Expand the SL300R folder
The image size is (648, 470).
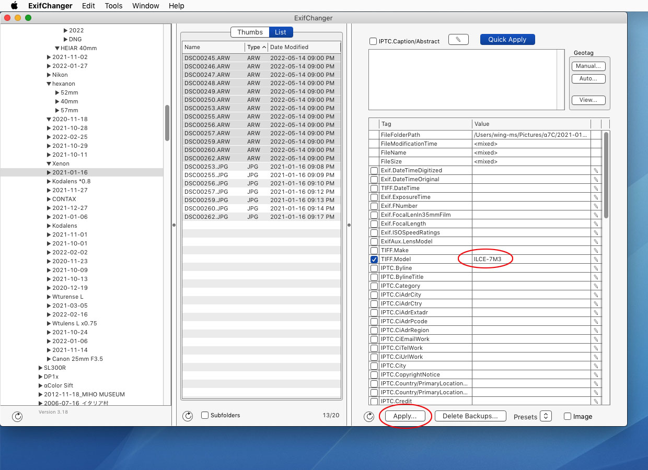40,368
